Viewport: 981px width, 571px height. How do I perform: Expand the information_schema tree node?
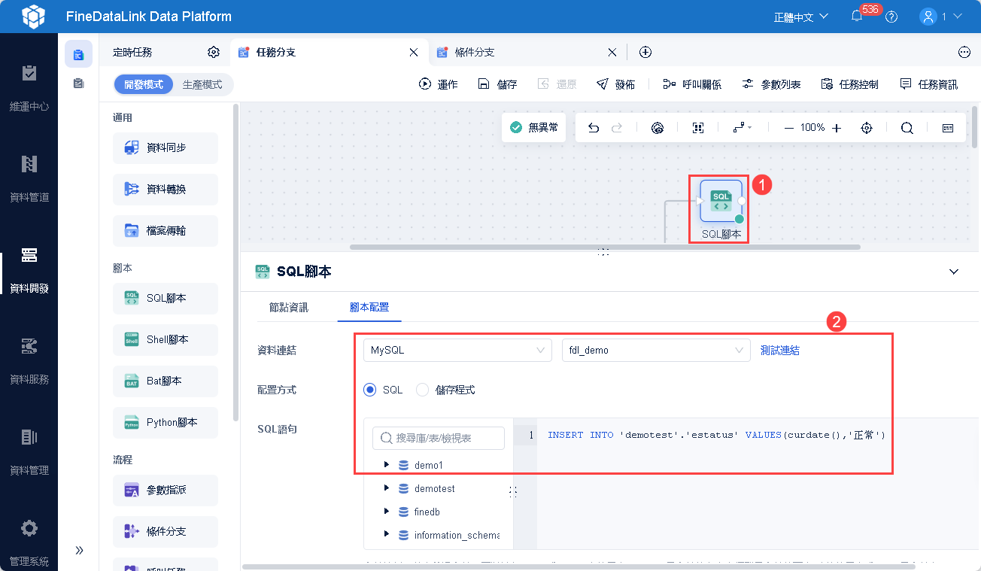(387, 535)
